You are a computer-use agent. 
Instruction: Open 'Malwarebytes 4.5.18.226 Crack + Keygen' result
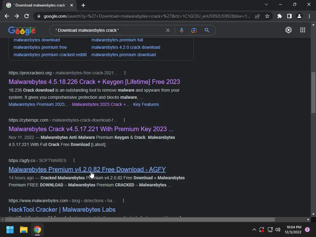[x=94, y=82]
